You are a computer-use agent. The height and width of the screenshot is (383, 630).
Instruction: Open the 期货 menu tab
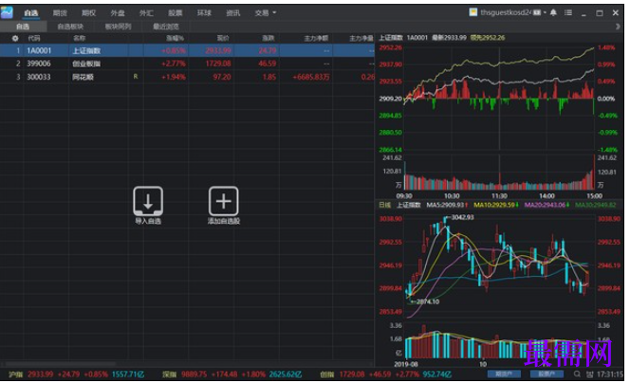[60, 13]
